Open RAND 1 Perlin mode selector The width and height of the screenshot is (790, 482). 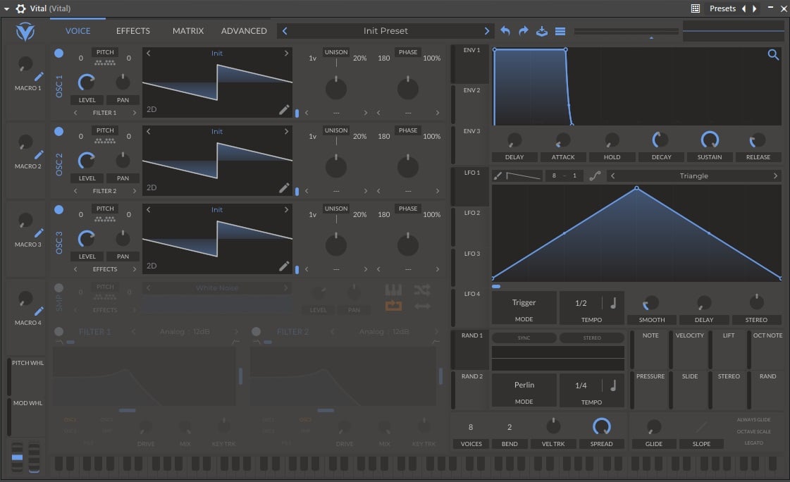[x=524, y=390]
